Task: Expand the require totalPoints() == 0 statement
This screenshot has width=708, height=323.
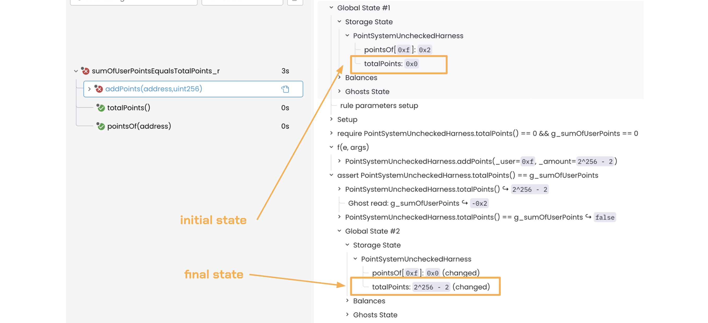Action: click(x=331, y=133)
